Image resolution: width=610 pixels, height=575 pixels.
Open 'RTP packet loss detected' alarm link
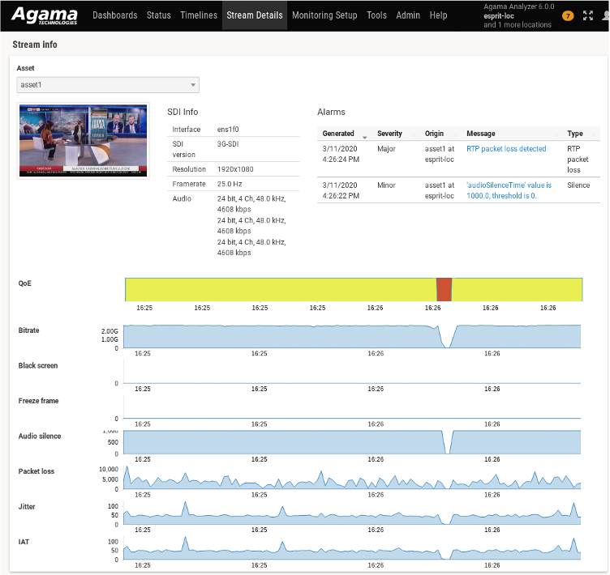(x=506, y=149)
